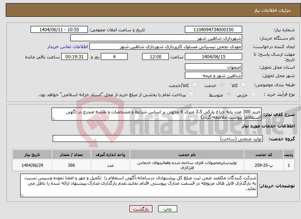This screenshot has width=301, height=219.
Task: Click service code cell پ-25-259
Action: tap(264, 165)
